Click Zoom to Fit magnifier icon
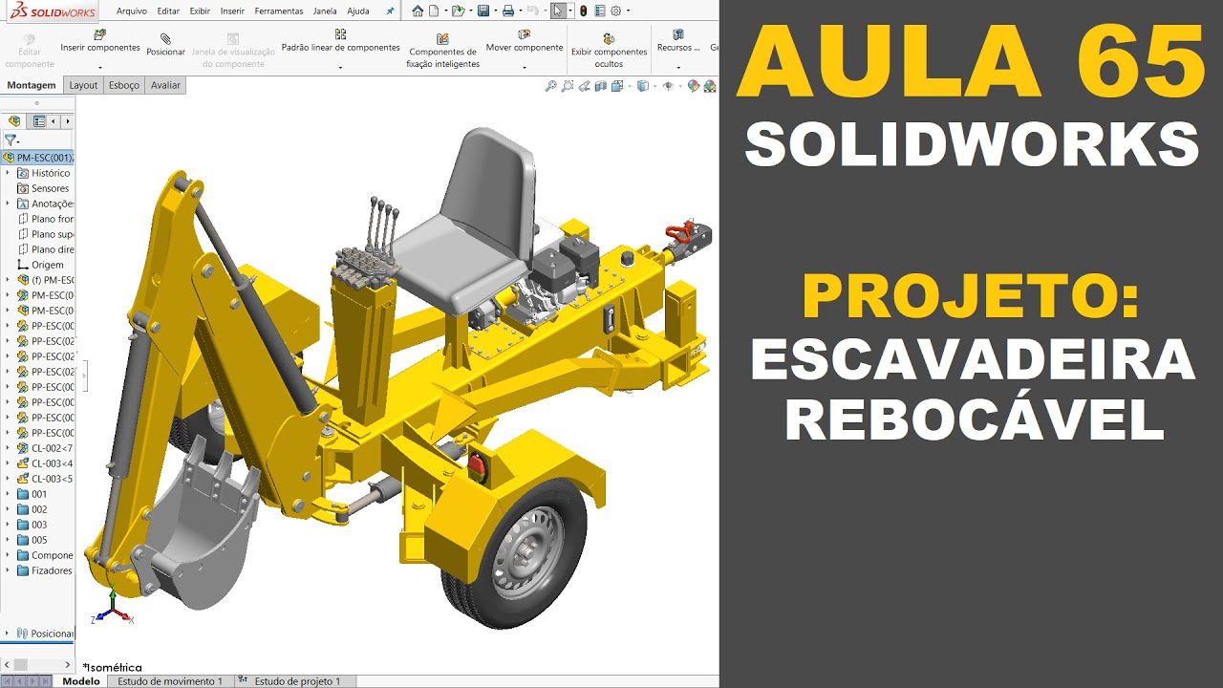 pos(550,86)
